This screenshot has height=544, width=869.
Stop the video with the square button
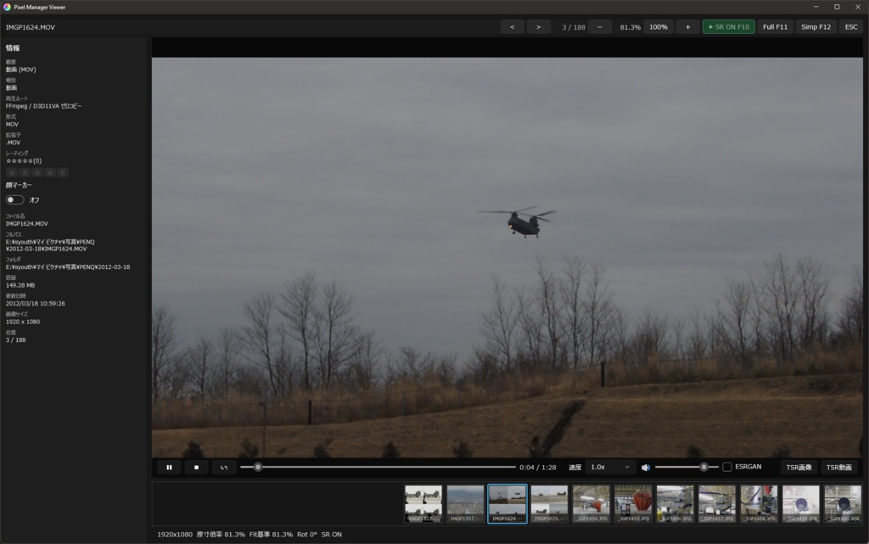tap(196, 467)
